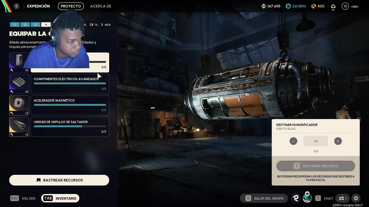Click the Destinar Recurso button
The height and width of the screenshot is (207, 369).
pyautogui.click(x=316, y=166)
